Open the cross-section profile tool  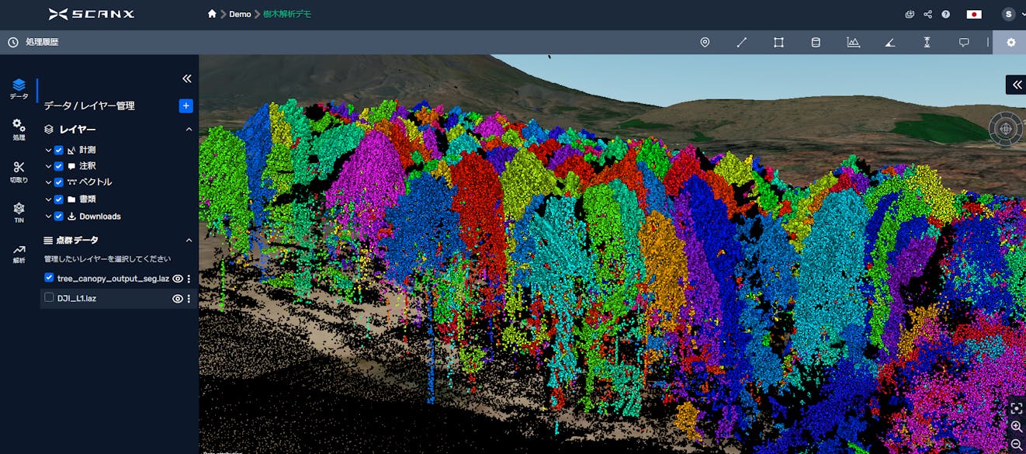pos(853,42)
